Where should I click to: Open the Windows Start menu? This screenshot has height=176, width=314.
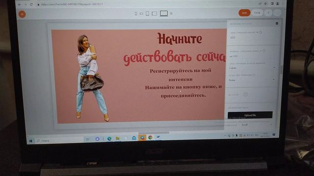31,141
